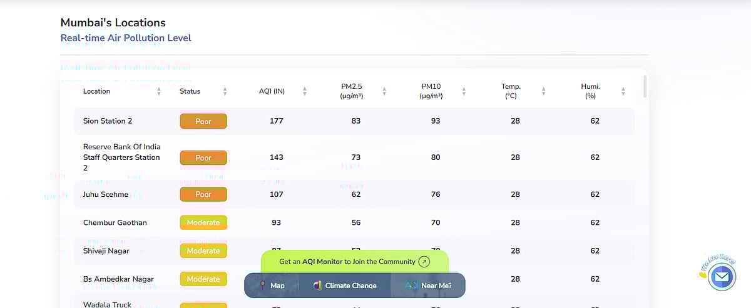Click the table's vertical scrollbar
Viewport: 751px width, 308px height.
coord(645,86)
